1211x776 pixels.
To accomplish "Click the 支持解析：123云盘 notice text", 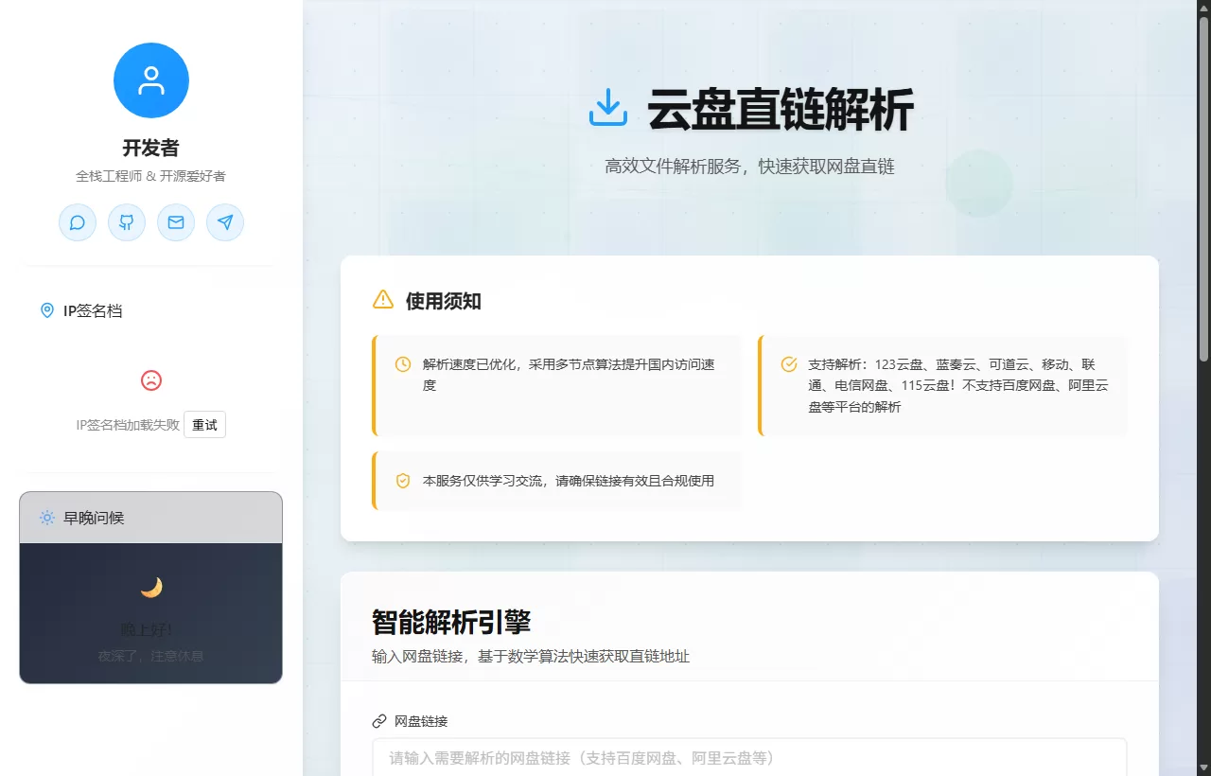I will [957, 385].
